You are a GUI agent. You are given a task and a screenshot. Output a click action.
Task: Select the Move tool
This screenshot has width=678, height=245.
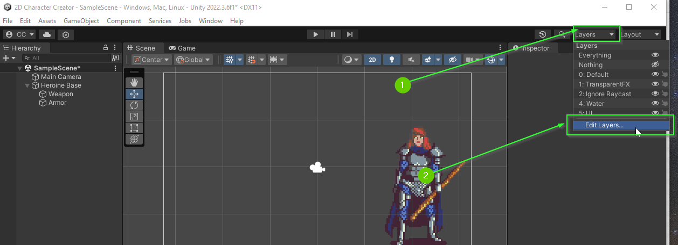134,93
